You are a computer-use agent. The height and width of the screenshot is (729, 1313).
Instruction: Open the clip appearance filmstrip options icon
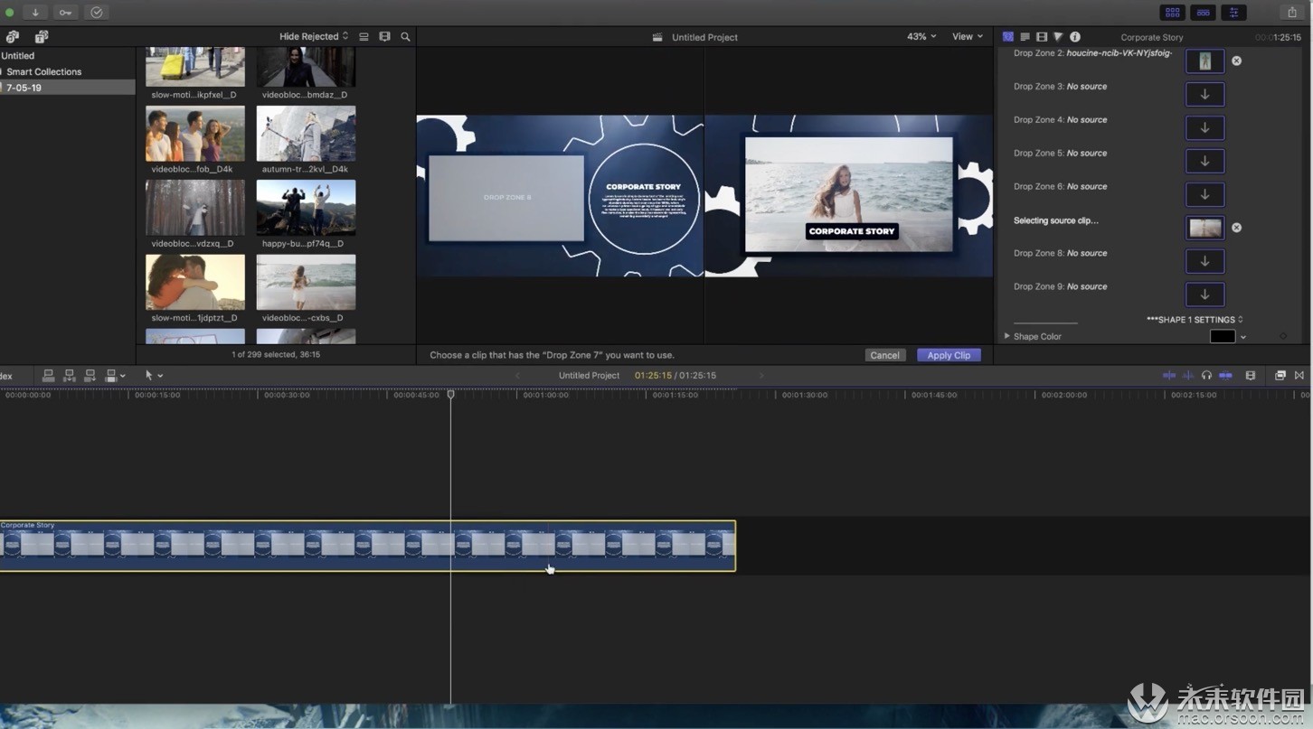pos(384,37)
